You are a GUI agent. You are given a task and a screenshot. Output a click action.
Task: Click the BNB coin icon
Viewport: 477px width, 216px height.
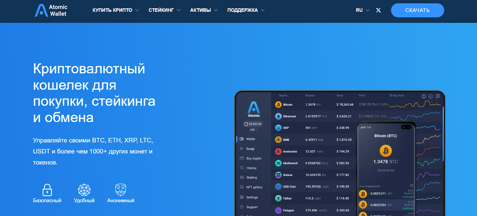pyautogui.click(x=278, y=140)
